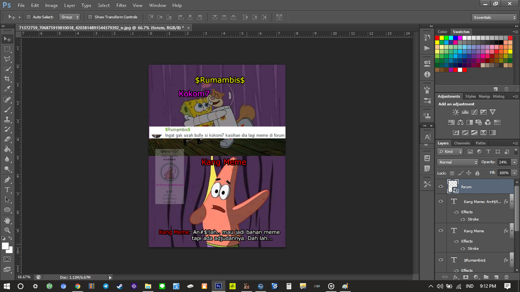Select the Path Selection tool
520x292 pixels.
coord(7,200)
